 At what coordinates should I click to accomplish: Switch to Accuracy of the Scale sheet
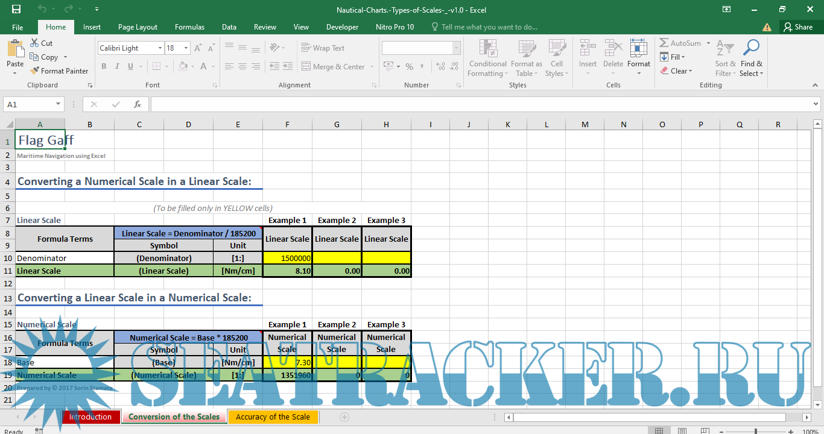[x=273, y=417]
